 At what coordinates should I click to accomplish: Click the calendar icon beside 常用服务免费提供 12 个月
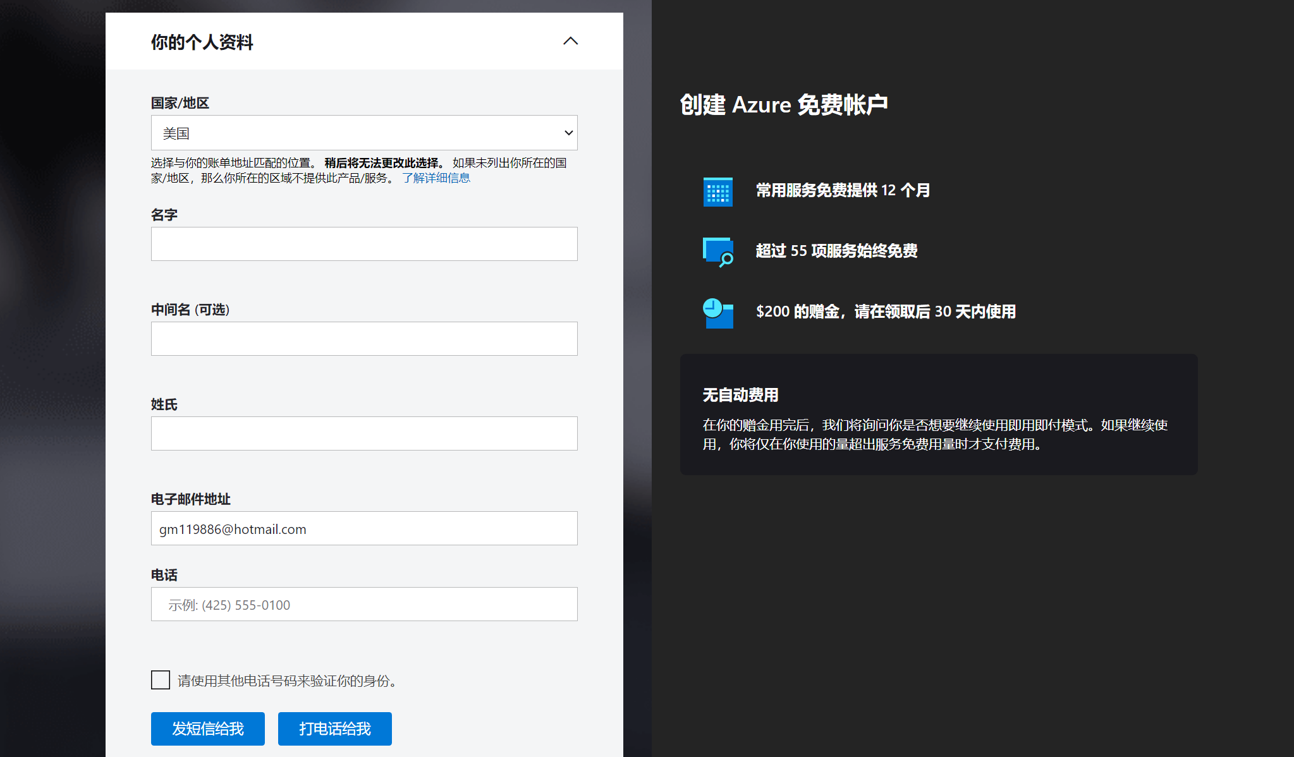pos(718,192)
